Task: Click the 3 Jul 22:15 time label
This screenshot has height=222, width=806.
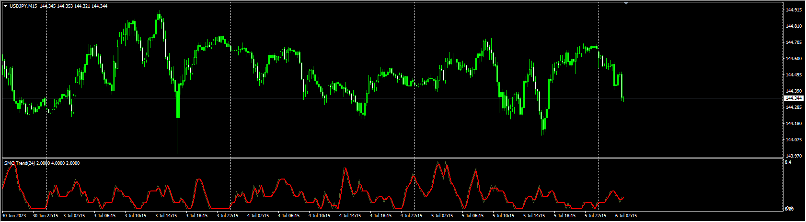Action: [229, 216]
